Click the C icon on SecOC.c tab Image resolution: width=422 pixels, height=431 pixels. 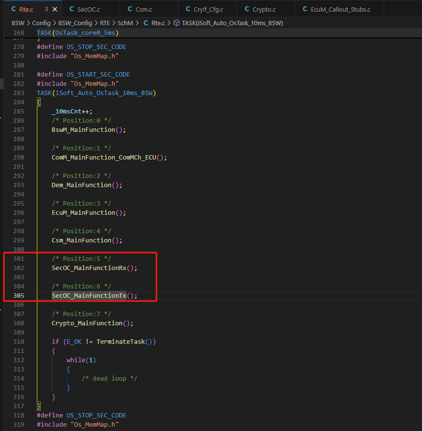[72, 9]
